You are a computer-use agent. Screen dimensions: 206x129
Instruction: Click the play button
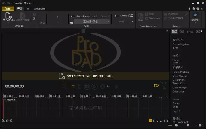coord(94,87)
